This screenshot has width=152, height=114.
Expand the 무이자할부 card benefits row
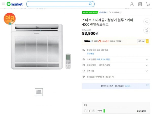click(x=116, y=65)
